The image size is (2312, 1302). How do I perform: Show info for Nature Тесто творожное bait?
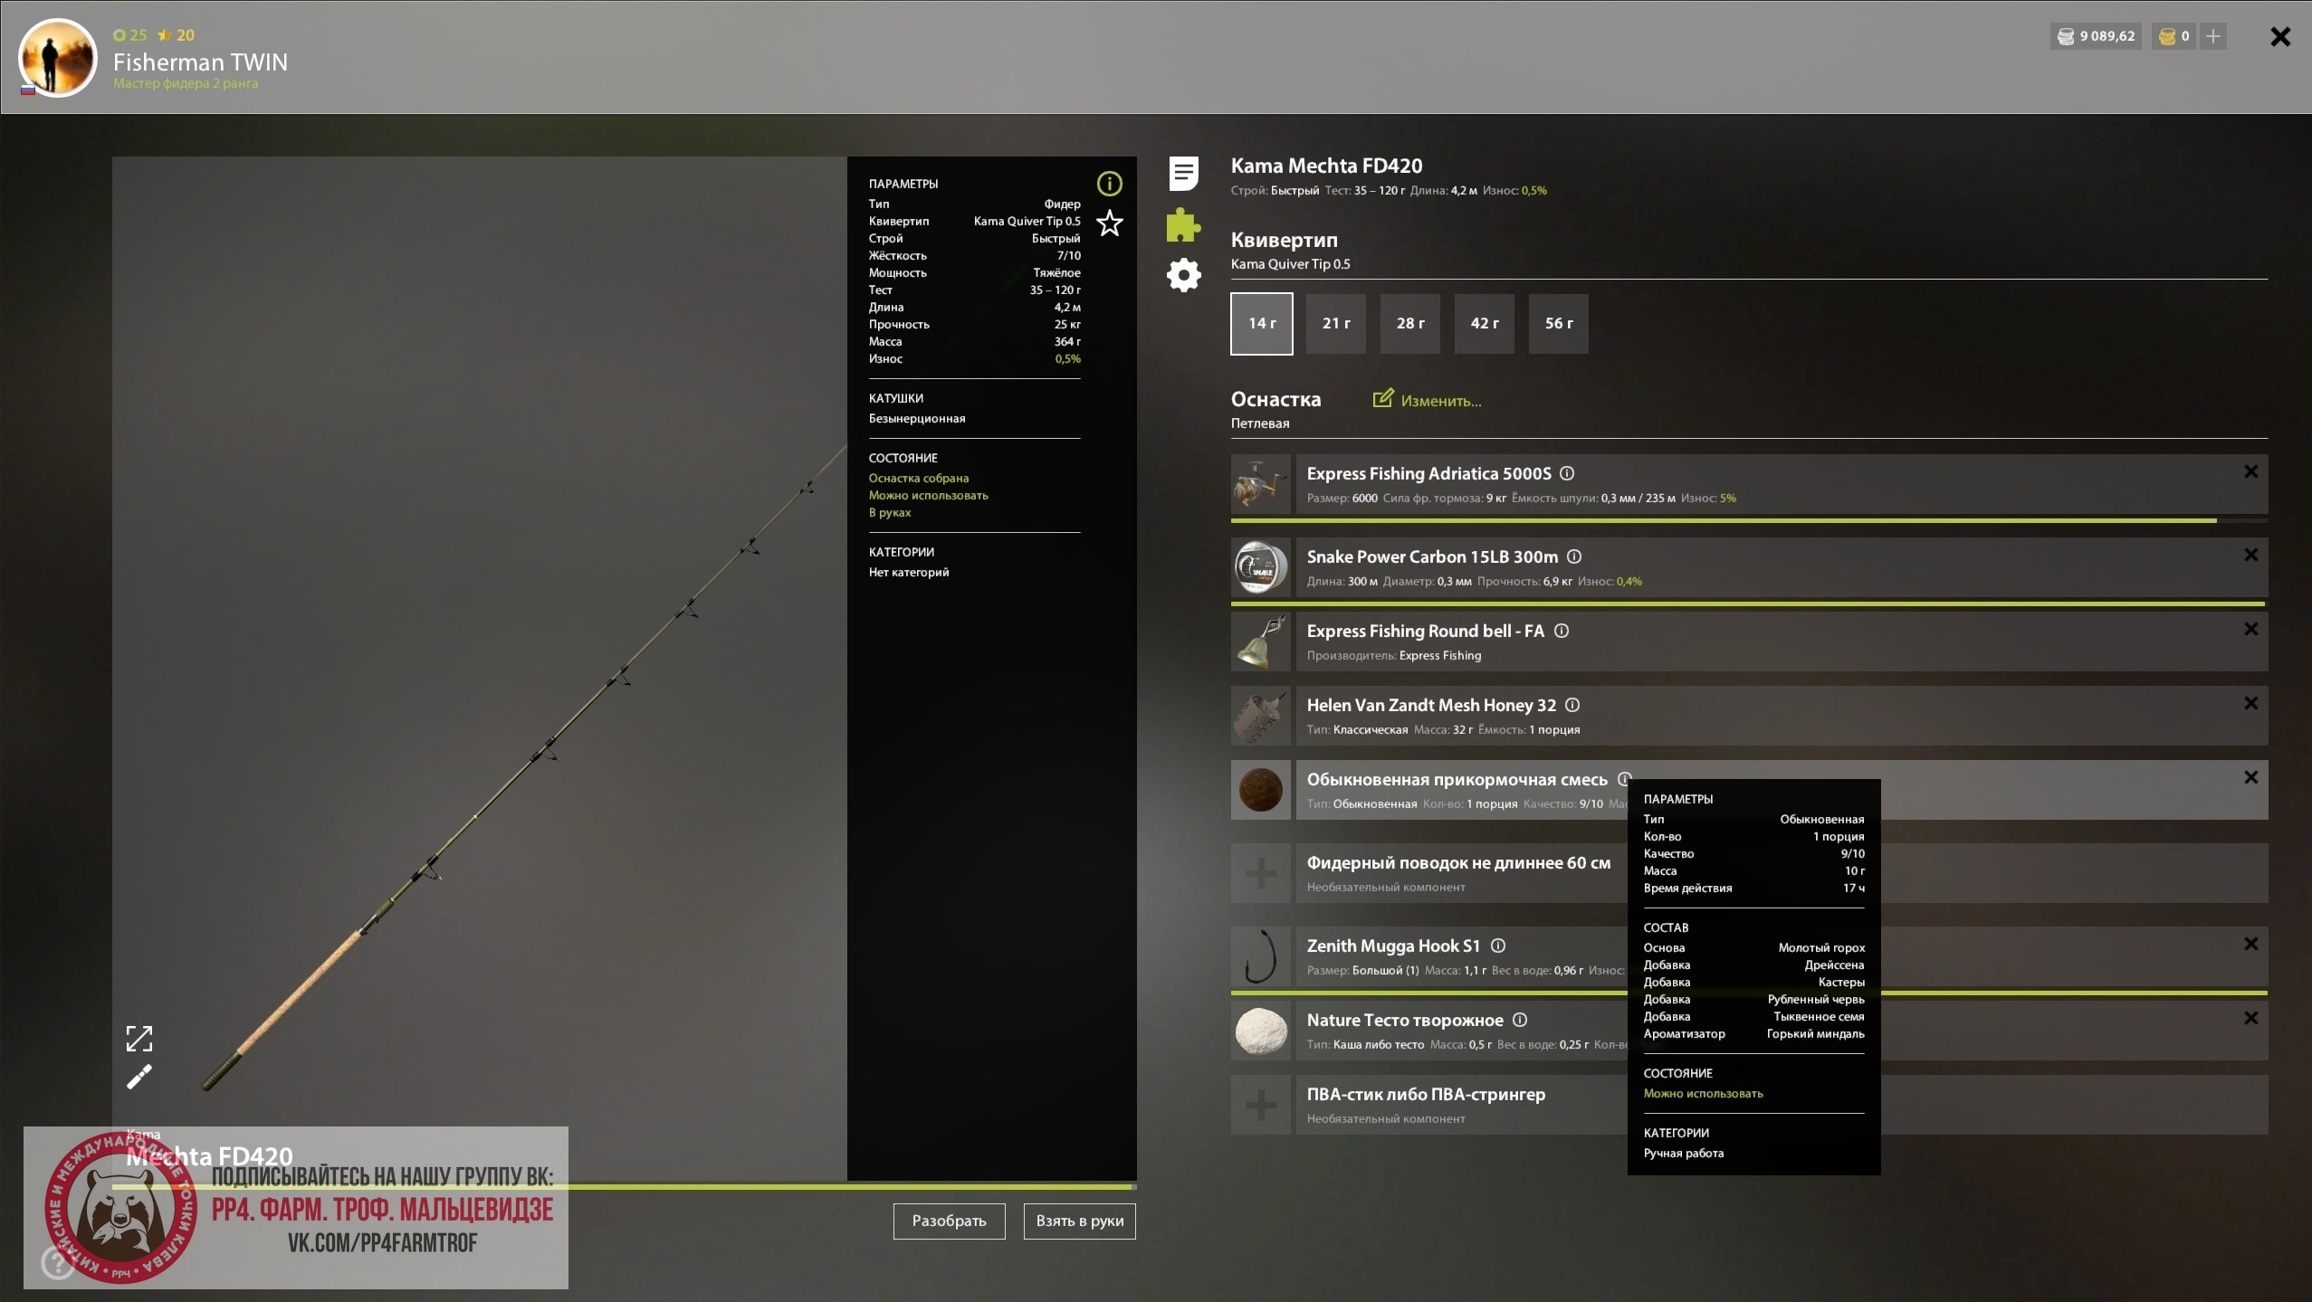pos(1520,1020)
